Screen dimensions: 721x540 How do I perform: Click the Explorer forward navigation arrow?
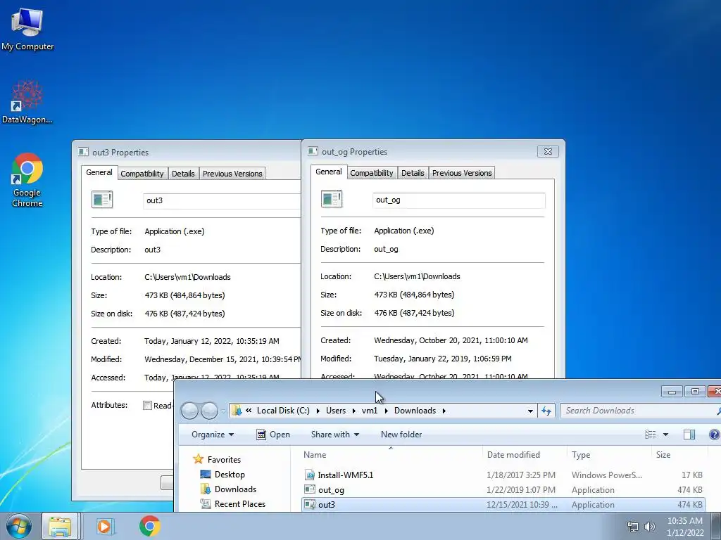210,411
